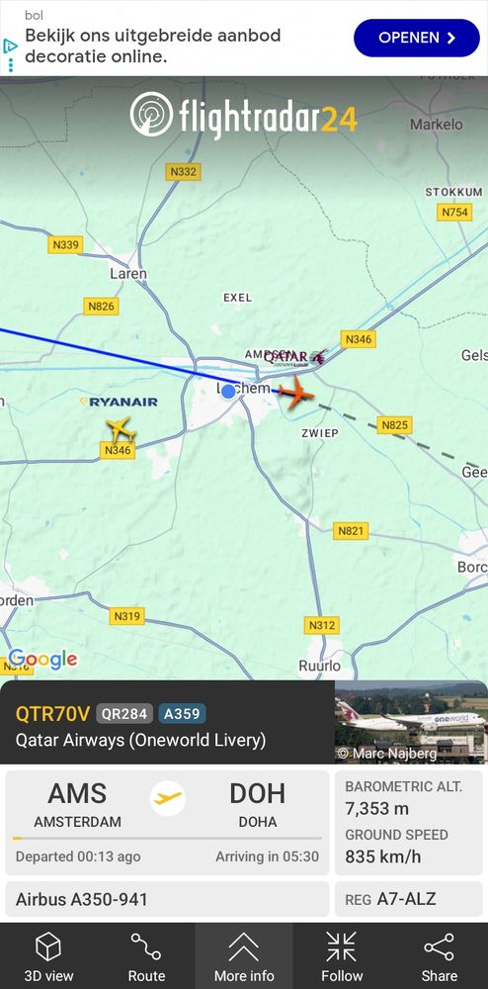Tap the REG A7-ALZ registration box
This screenshot has height=989, width=488.
point(409,899)
